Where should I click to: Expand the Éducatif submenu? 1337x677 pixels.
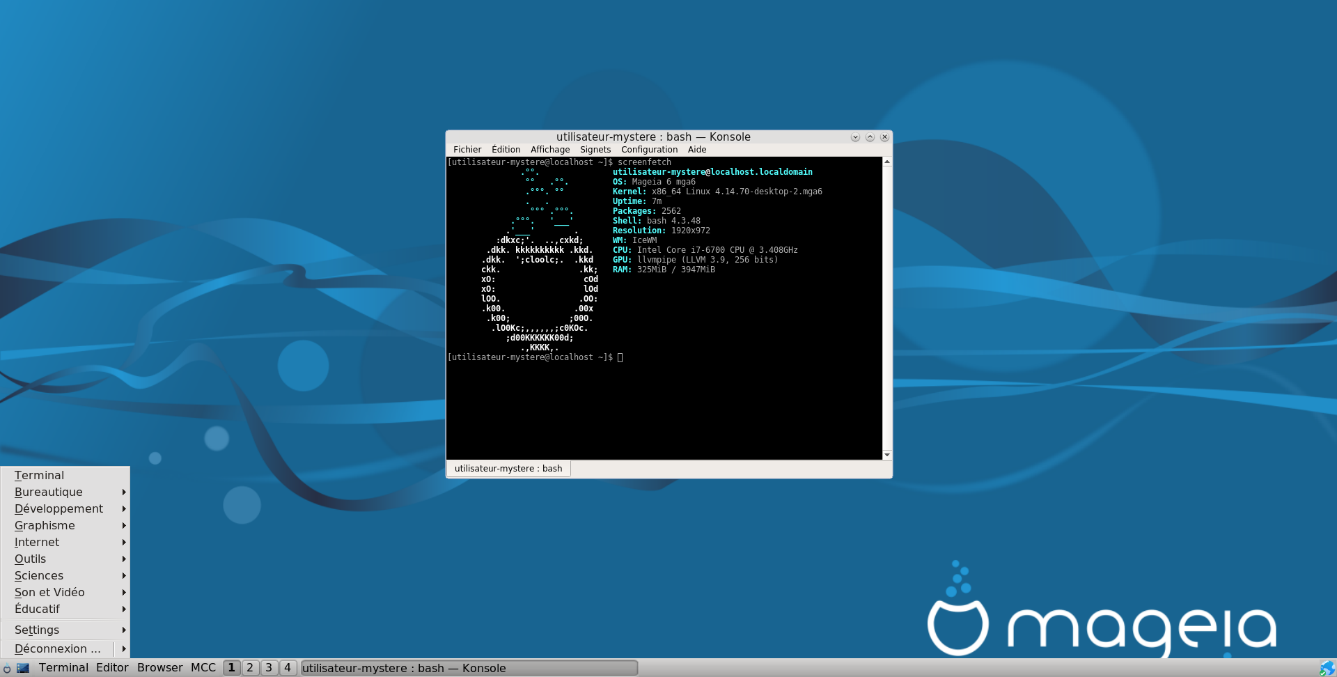pyautogui.click(x=65, y=609)
